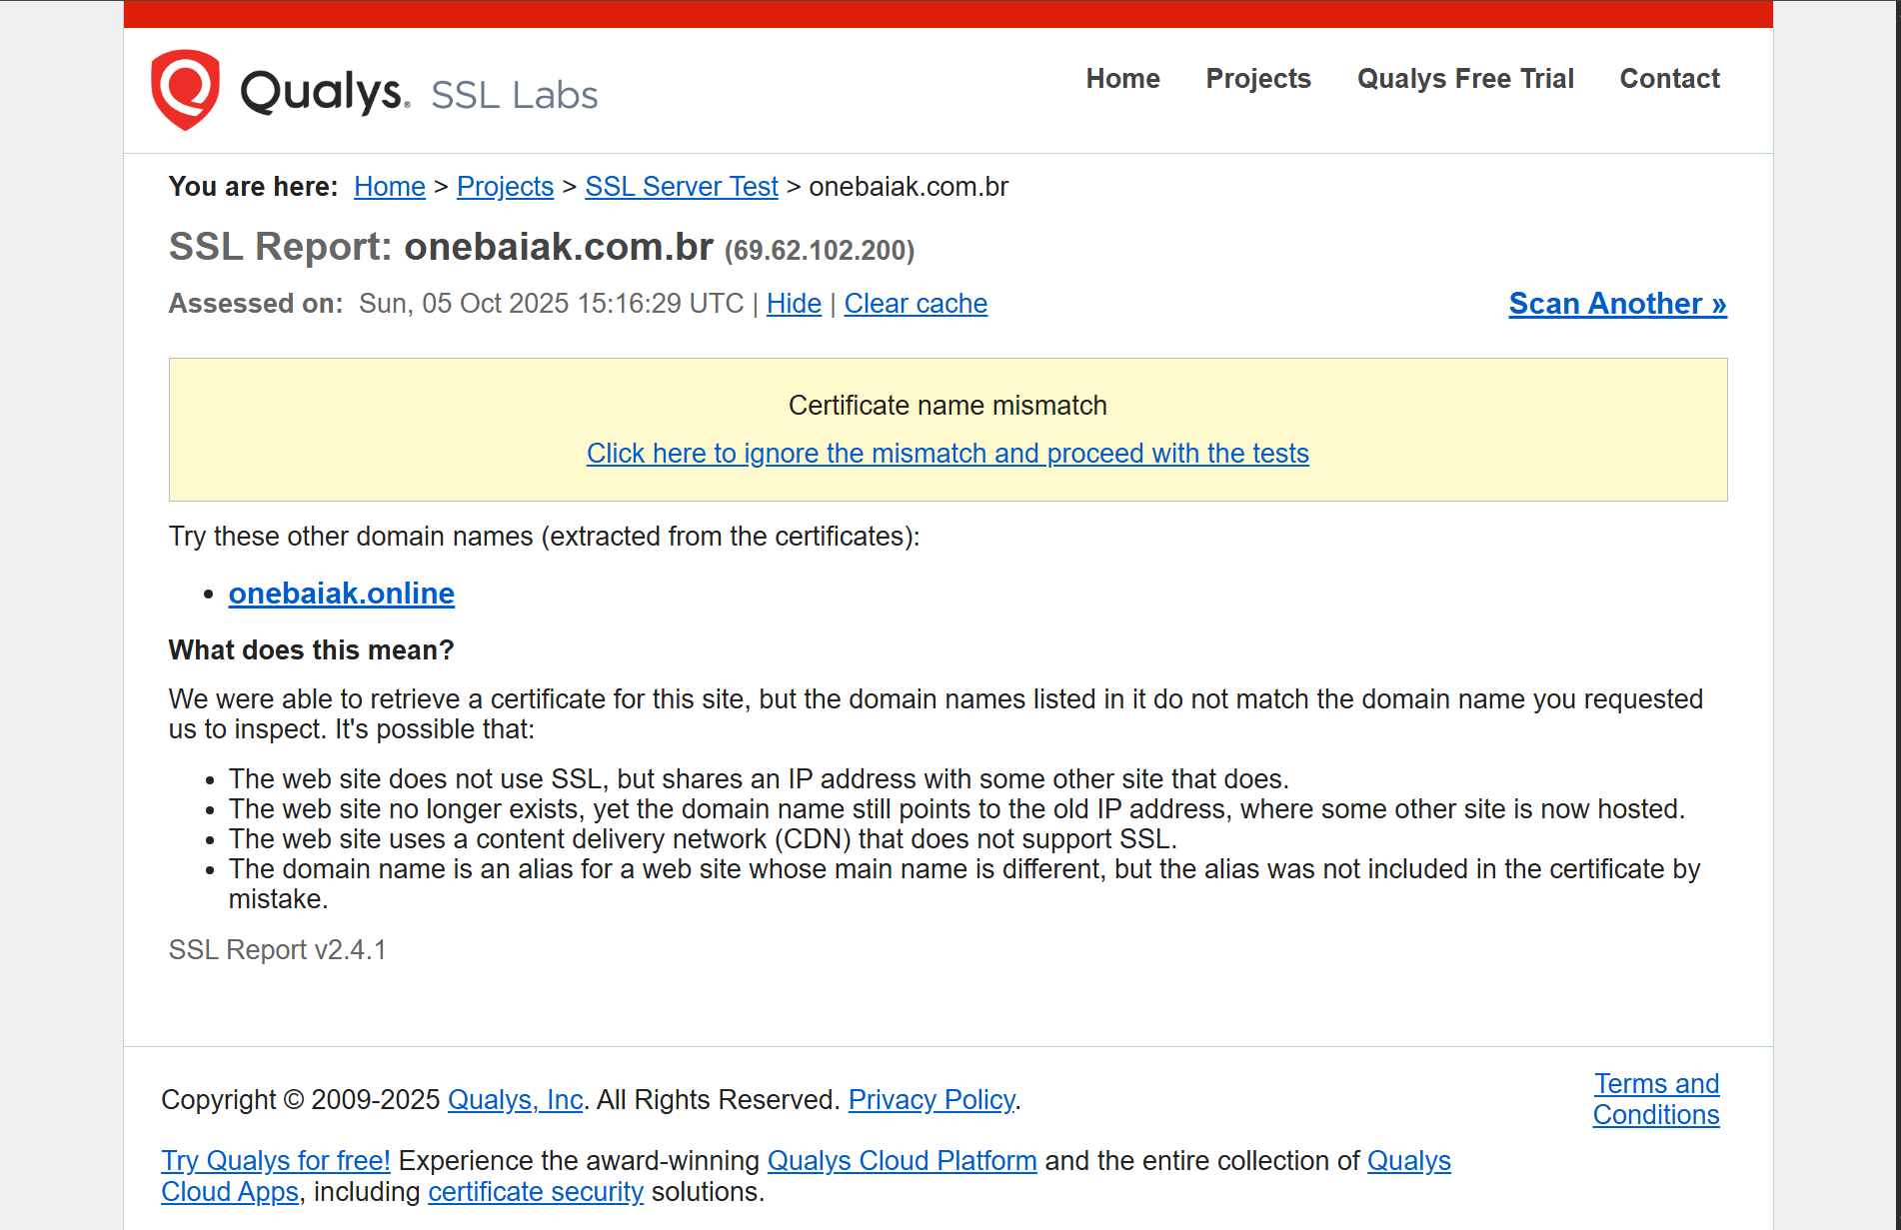
Task: Click the Clear cache link
Action: (916, 304)
